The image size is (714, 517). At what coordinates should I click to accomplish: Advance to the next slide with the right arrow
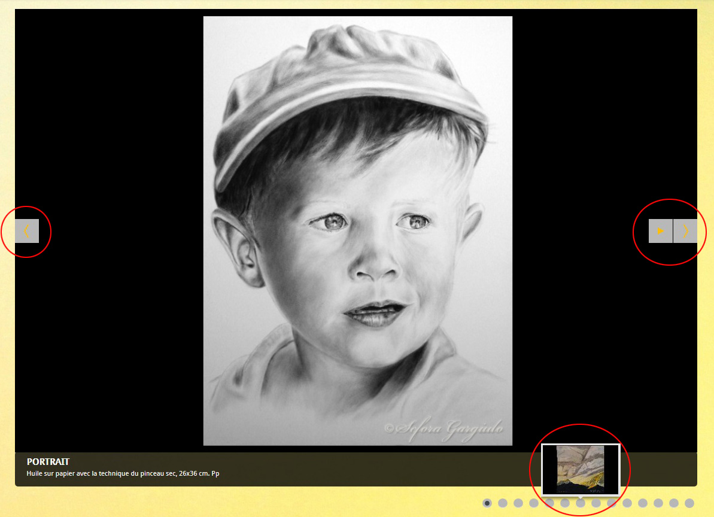(685, 231)
